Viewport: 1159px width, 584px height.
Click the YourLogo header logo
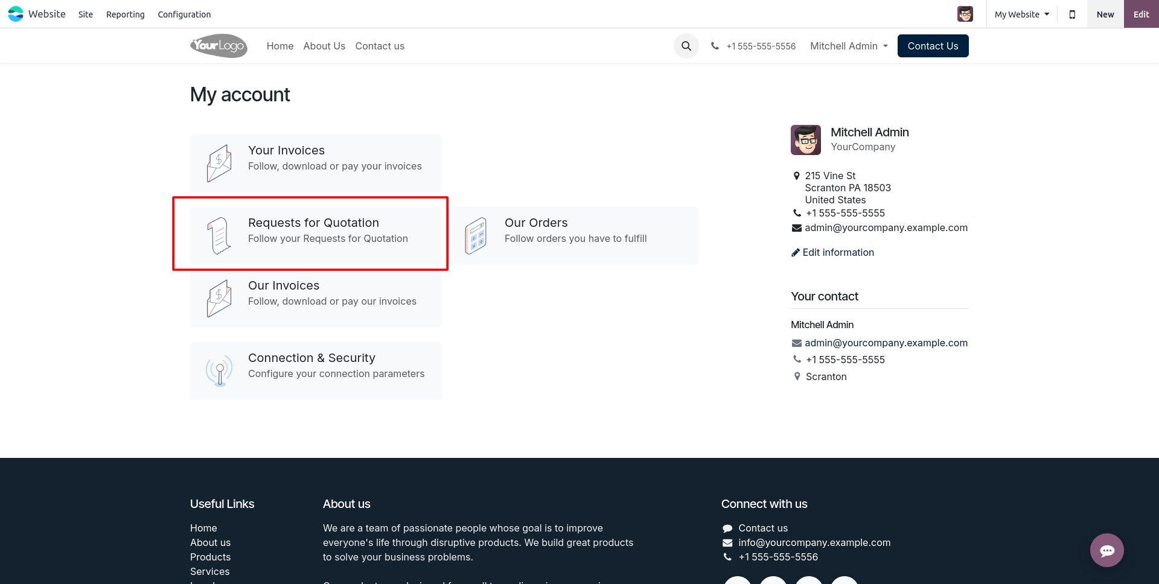219,46
